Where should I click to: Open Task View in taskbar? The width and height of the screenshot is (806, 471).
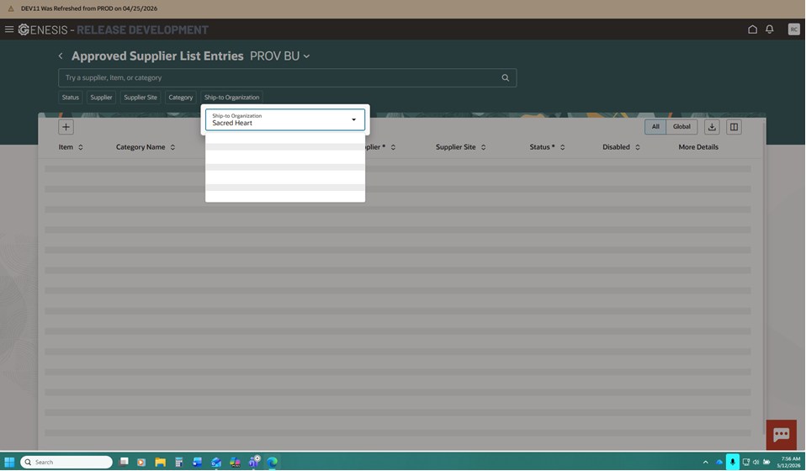pos(124,463)
